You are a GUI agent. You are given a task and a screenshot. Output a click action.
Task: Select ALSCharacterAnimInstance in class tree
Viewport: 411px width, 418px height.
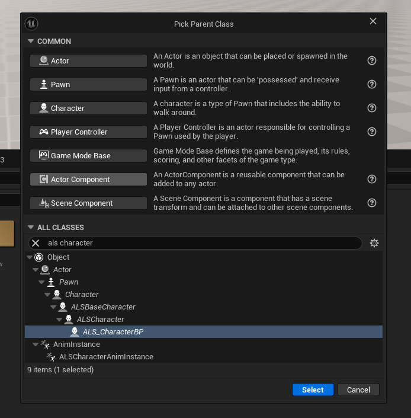coord(204,357)
